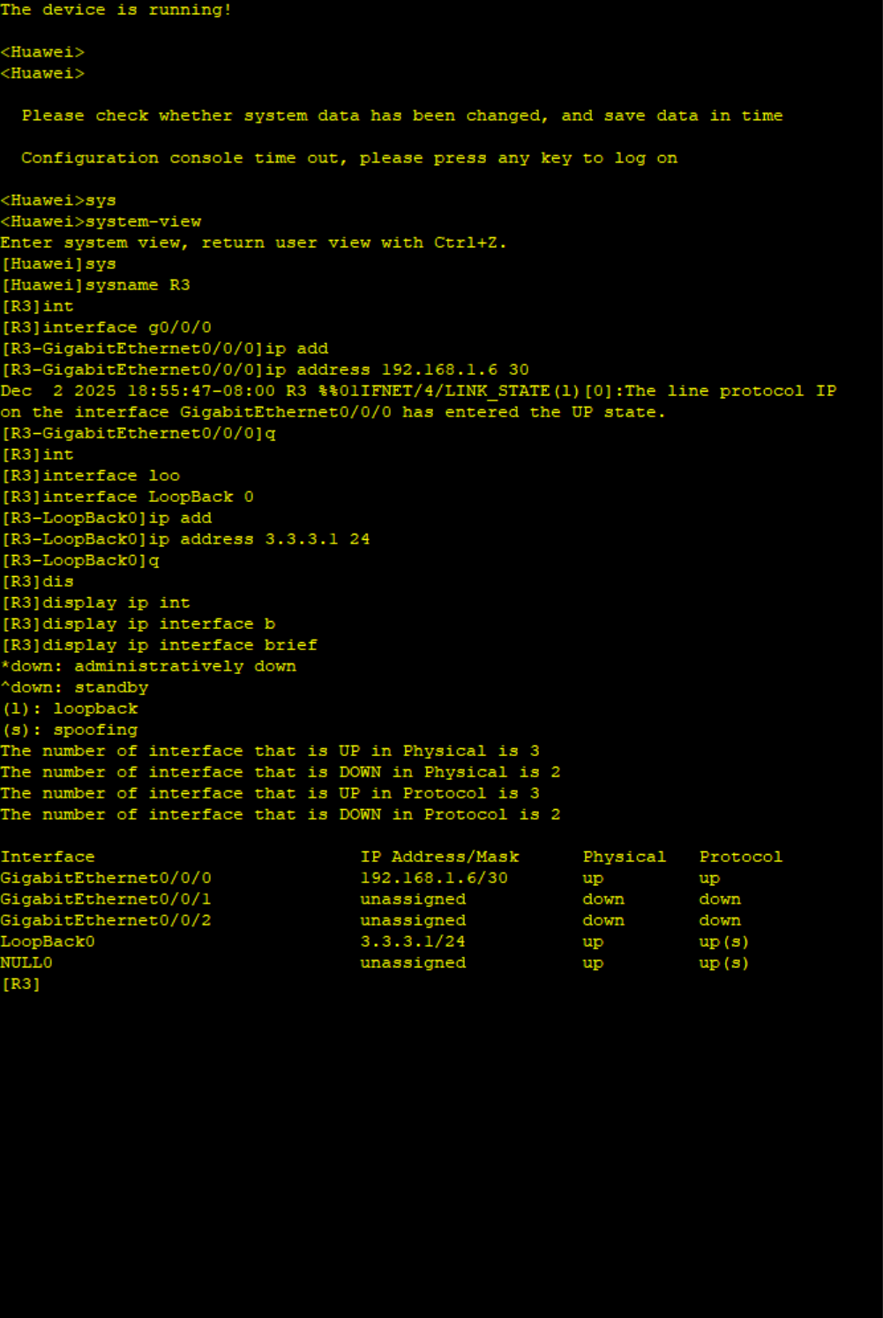Screen dimensions: 883x1318
Task: Click the GigabitEthernet0/0/0 interface row name
Action: (x=106, y=878)
